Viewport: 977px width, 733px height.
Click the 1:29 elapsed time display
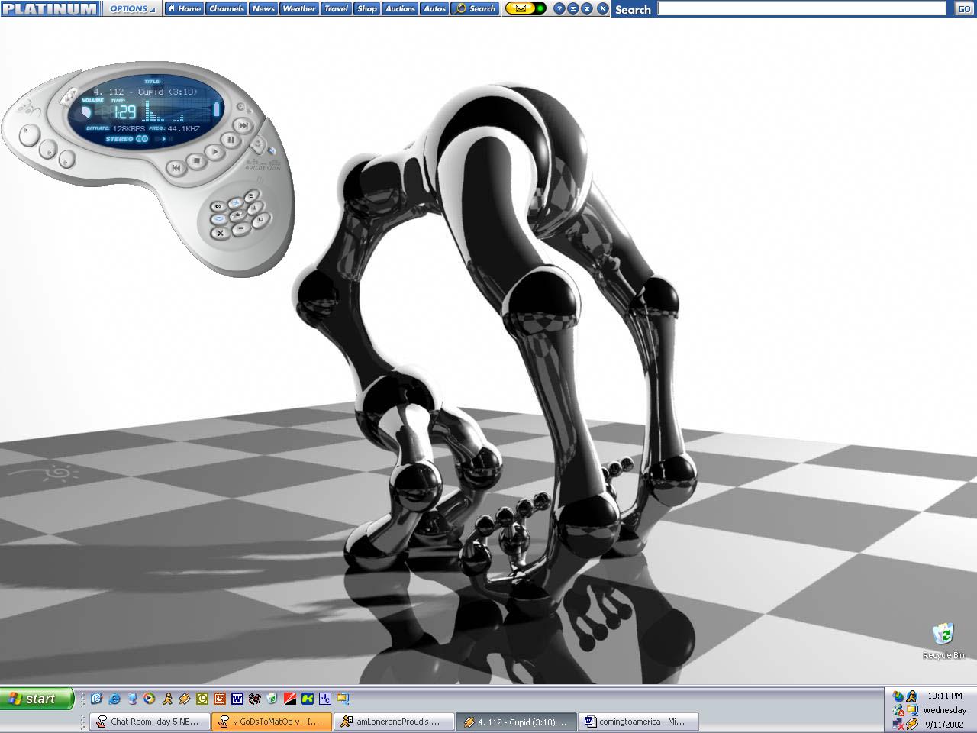point(124,113)
